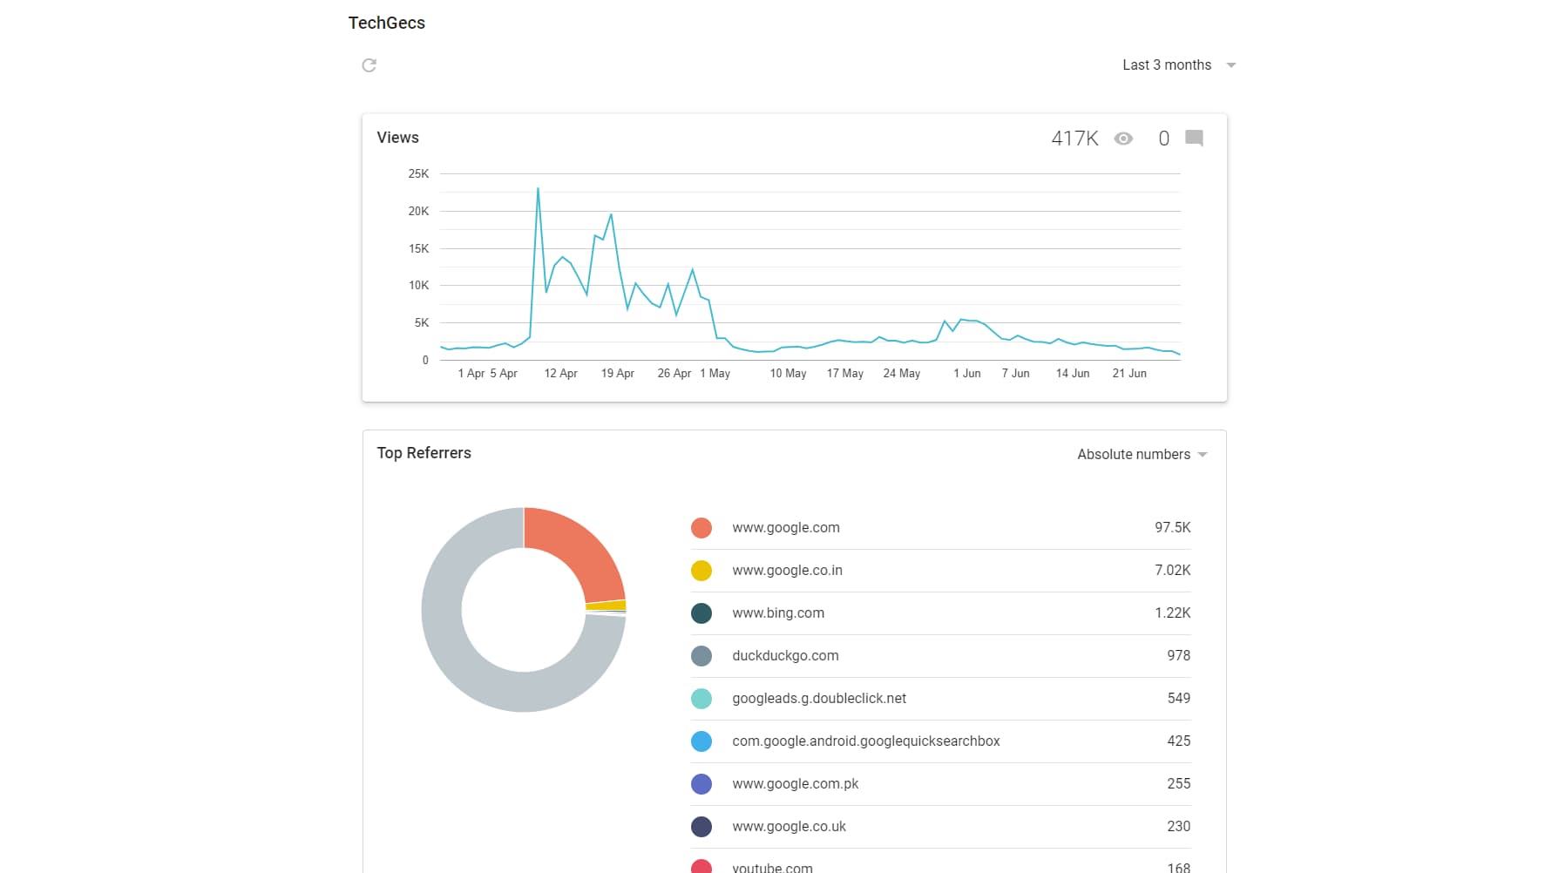Screen dimensions: 1552x873
Task: Click the gray duckduckgo.com swatch
Action: (x=701, y=656)
